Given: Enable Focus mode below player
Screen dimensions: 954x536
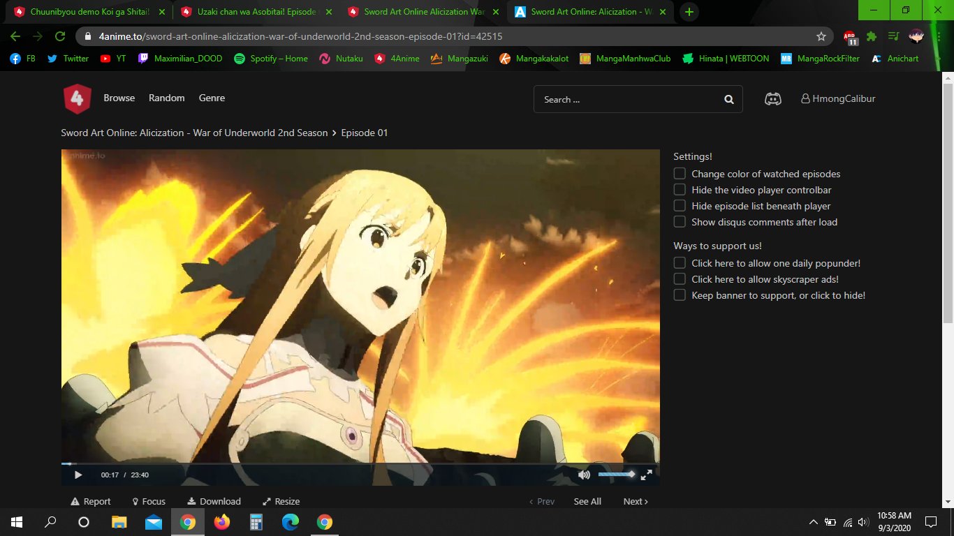Looking at the screenshot, I should [149, 501].
